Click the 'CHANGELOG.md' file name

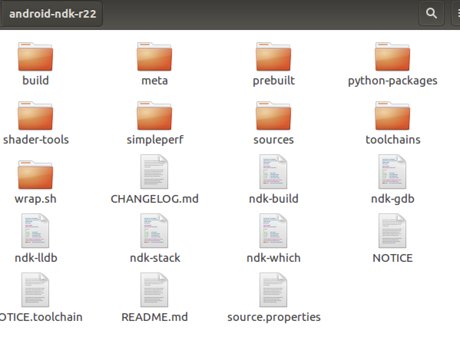tap(155, 199)
